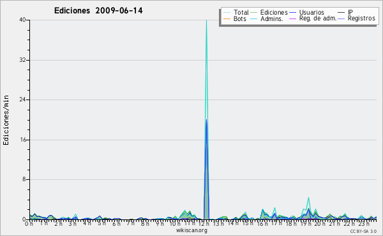Click the 6 h tick label

[116, 223]
